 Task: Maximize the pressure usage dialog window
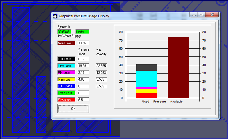[x=201, y=15]
